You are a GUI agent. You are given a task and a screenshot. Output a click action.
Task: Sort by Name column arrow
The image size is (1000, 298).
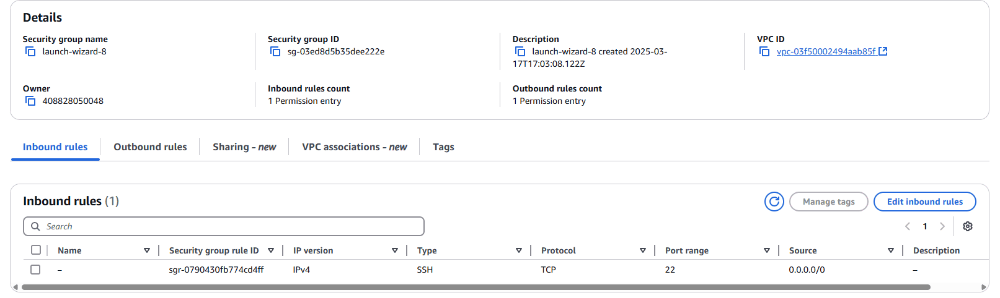point(147,250)
